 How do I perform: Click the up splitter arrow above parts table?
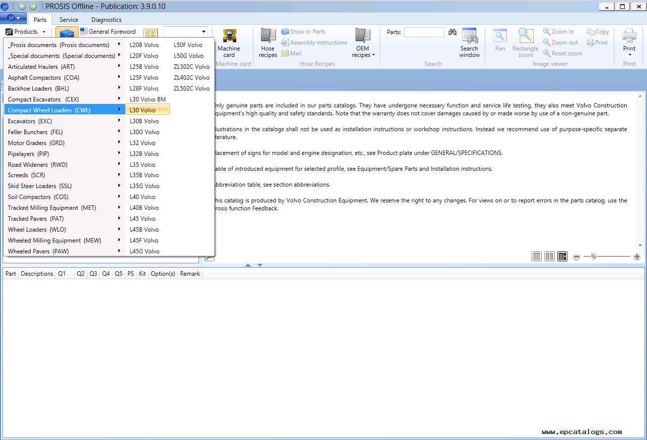[248, 265]
